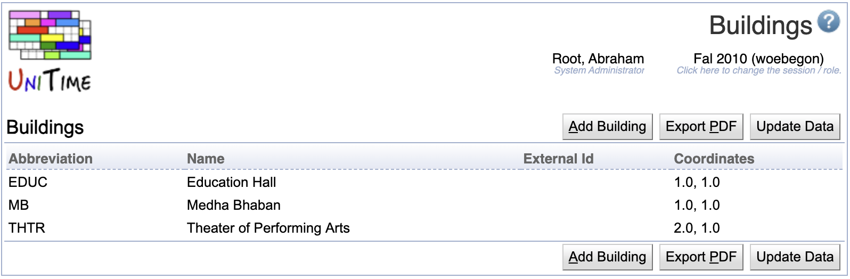The width and height of the screenshot is (850, 279).
Task: Sort by the Name column header
Action: 206,159
